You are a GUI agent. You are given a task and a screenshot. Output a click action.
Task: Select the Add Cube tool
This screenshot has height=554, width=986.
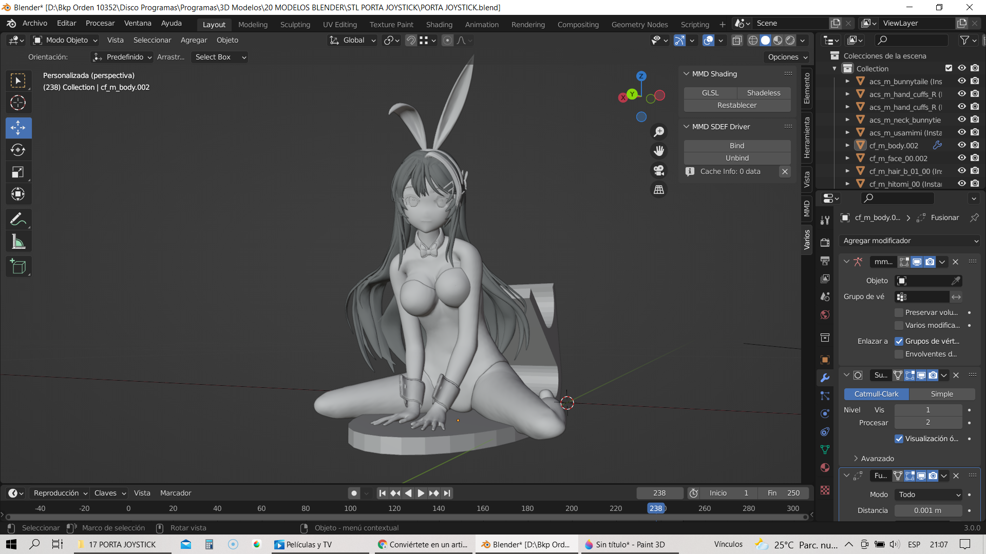pos(18,267)
